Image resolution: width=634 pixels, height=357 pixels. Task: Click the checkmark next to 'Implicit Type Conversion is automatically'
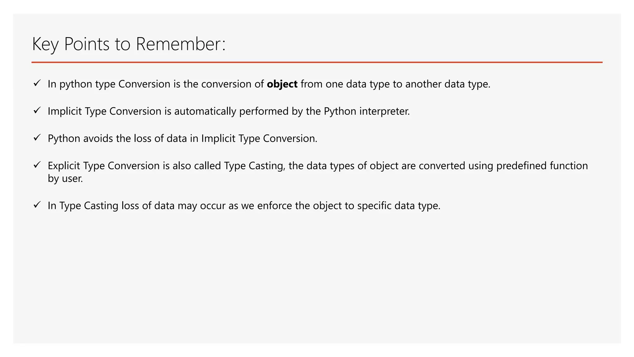click(x=37, y=110)
